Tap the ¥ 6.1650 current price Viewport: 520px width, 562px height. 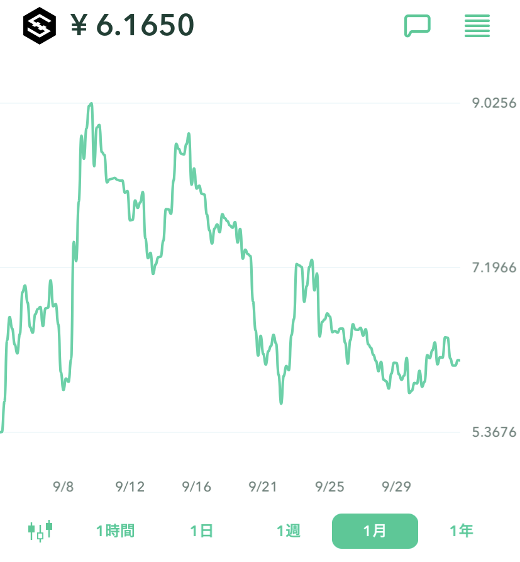tap(133, 26)
